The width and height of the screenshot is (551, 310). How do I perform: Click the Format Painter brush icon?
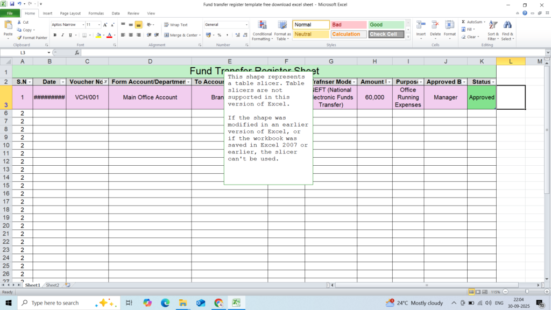coord(19,38)
